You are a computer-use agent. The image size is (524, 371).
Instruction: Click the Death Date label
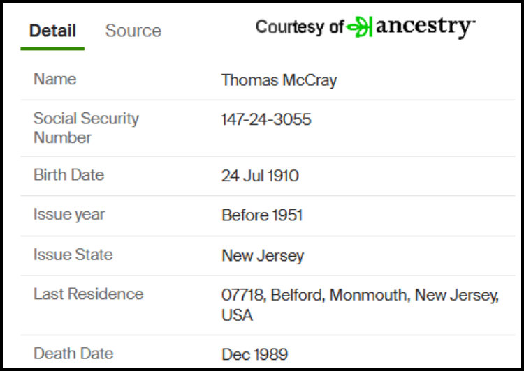coord(73,354)
